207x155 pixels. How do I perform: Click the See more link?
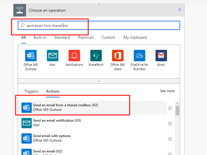(x=167, y=91)
